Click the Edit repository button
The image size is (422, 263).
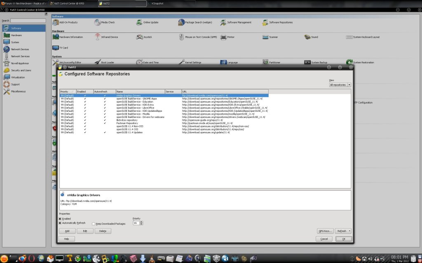(x=85, y=231)
